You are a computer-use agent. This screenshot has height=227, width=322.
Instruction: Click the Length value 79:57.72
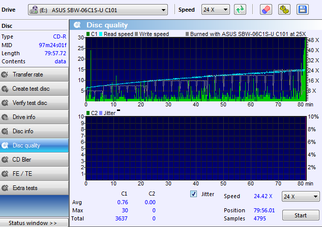[55, 53]
